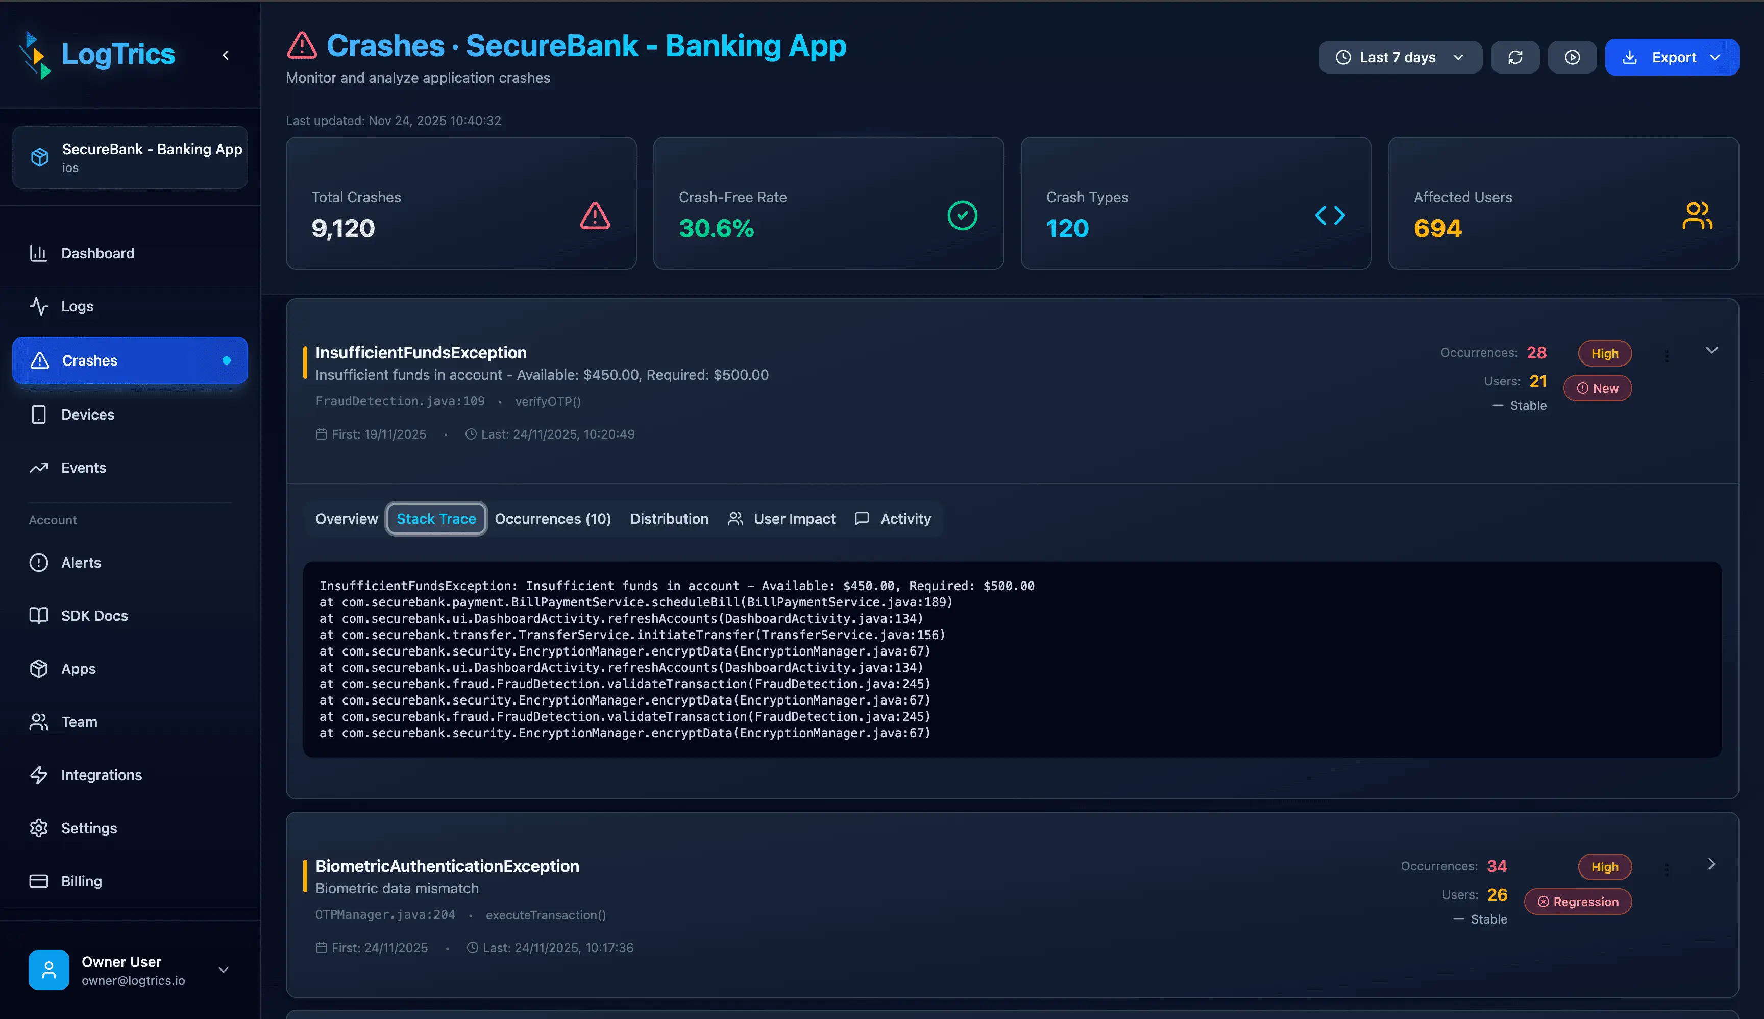Refresh the crash data

tap(1514, 57)
